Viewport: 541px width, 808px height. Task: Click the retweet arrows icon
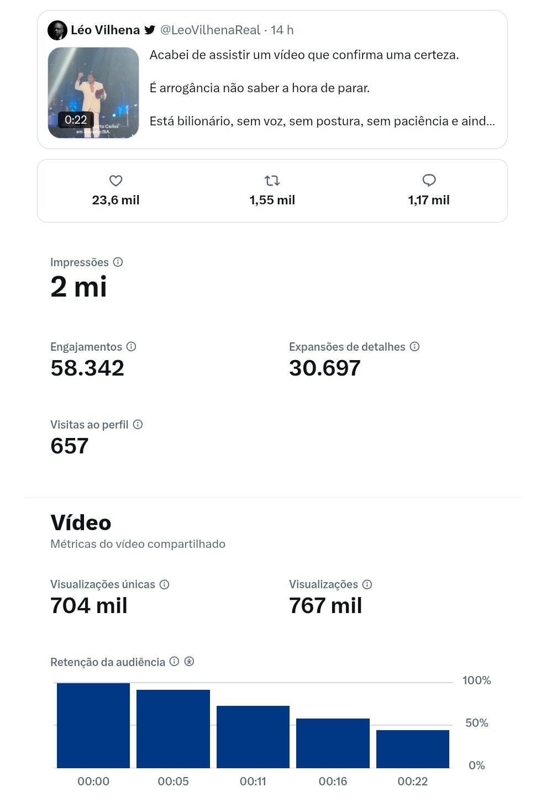pyautogui.click(x=272, y=181)
